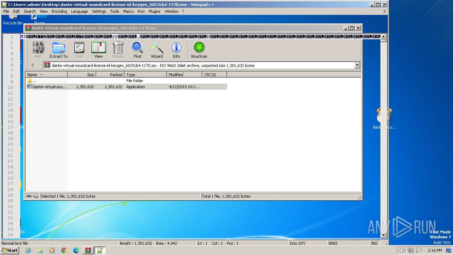Open Microsoft Edge from taskbar

click(76, 250)
